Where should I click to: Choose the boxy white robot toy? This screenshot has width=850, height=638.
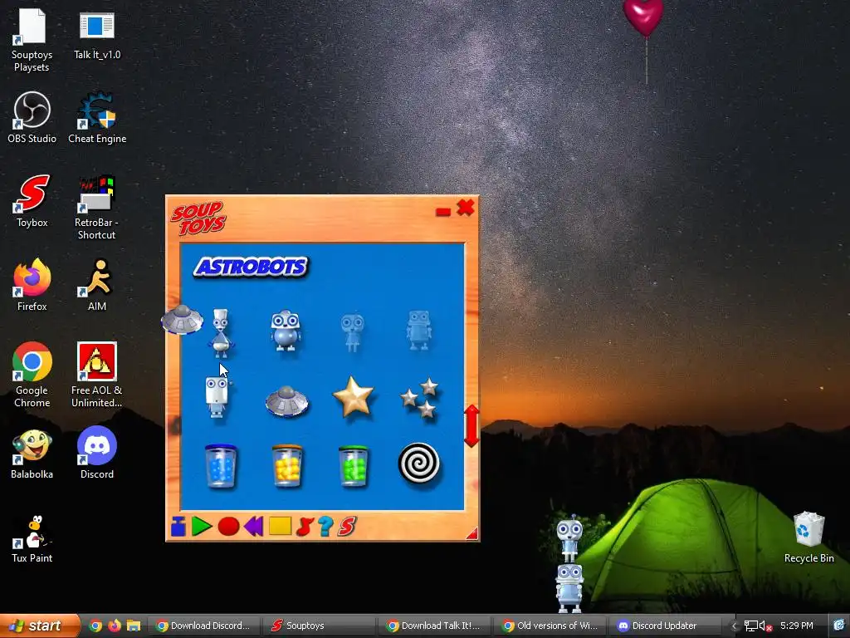coord(217,397)
